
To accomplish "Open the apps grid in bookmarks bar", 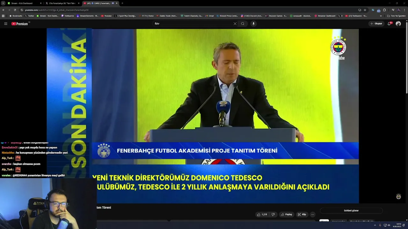I will (3, 16).
